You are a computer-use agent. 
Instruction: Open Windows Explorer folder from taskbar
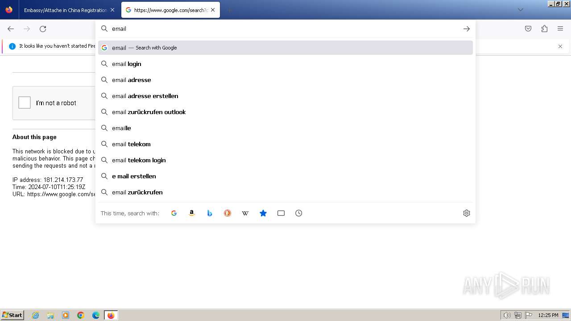(50, 315)
